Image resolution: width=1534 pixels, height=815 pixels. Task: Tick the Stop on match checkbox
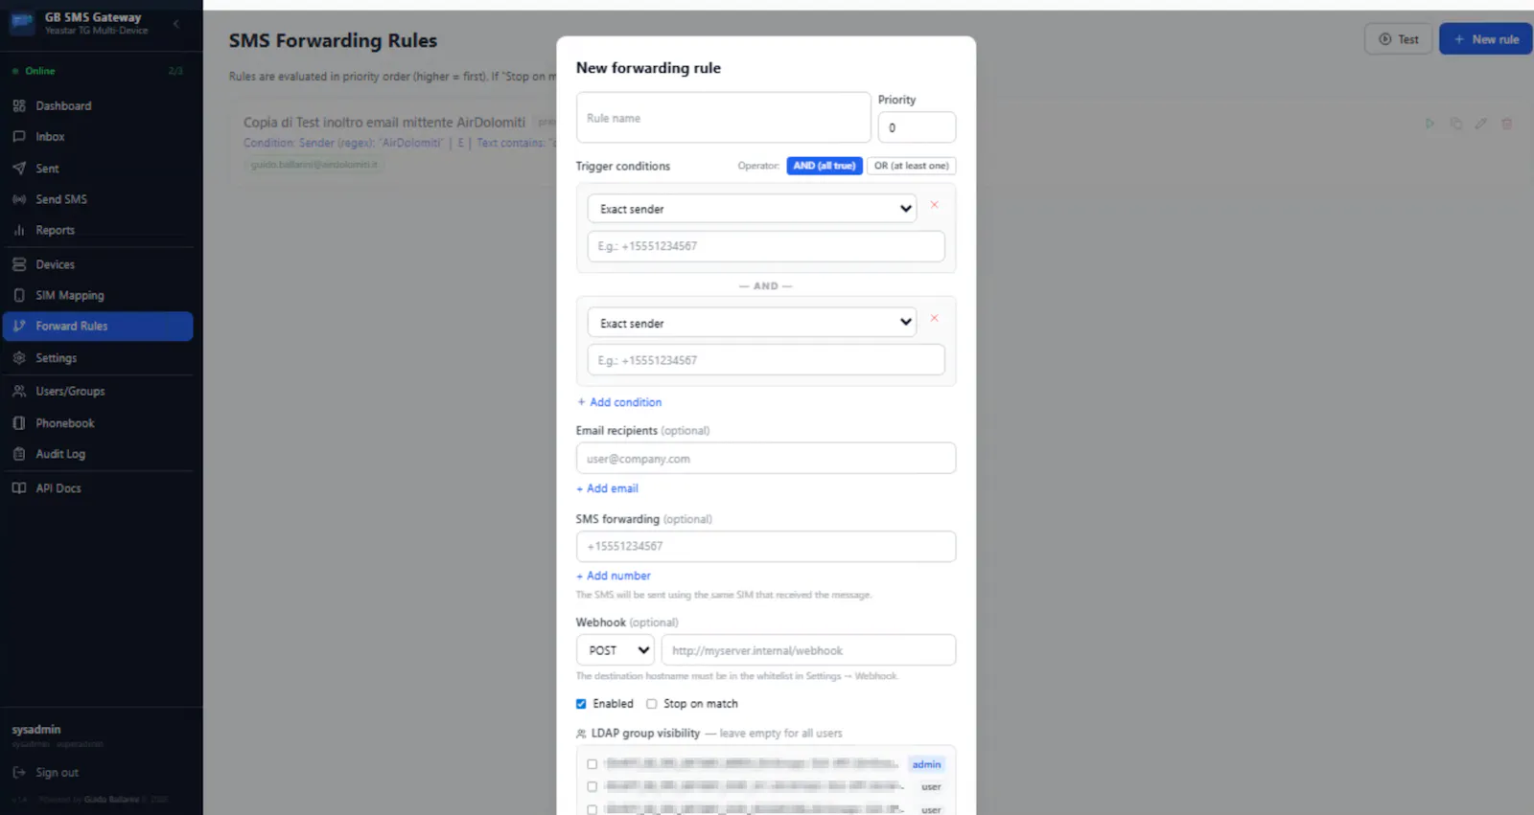tap(652, 704)
